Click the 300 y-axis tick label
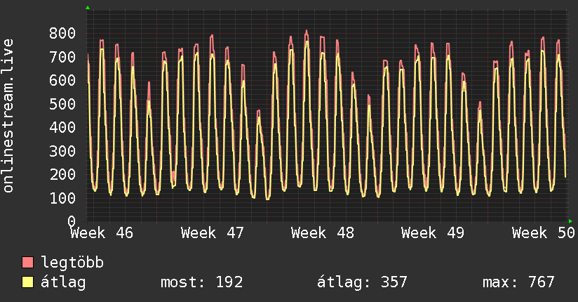 pyautogui.click(x=62, y=151)
